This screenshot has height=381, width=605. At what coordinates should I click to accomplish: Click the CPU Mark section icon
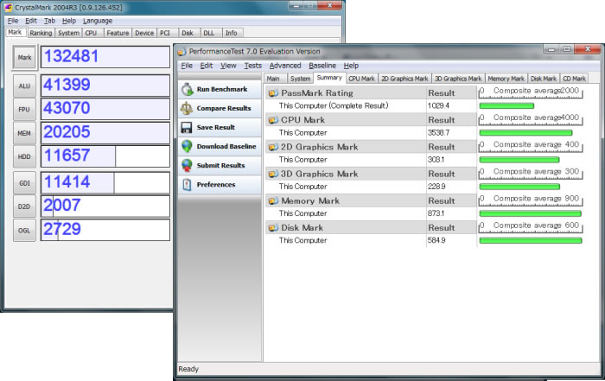coord(273,120)
